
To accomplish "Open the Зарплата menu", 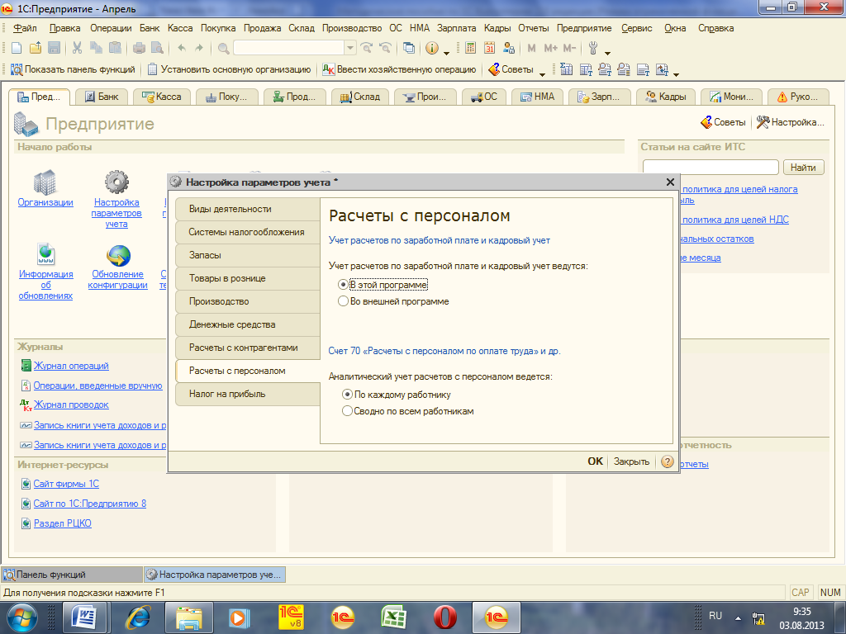I will [456, 28].
